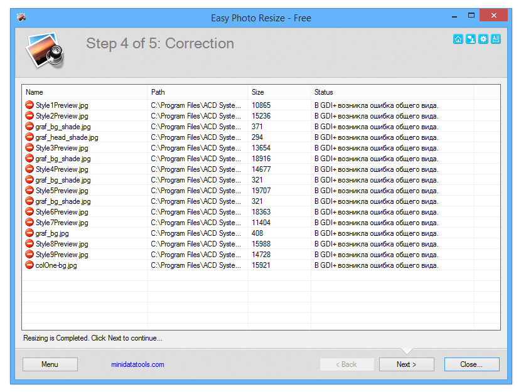This screenshot has height=392, width=526.
Task: Click the error icon beside Style7Preview.jpg
Action: pyautogui.click(x=30, y=222)
